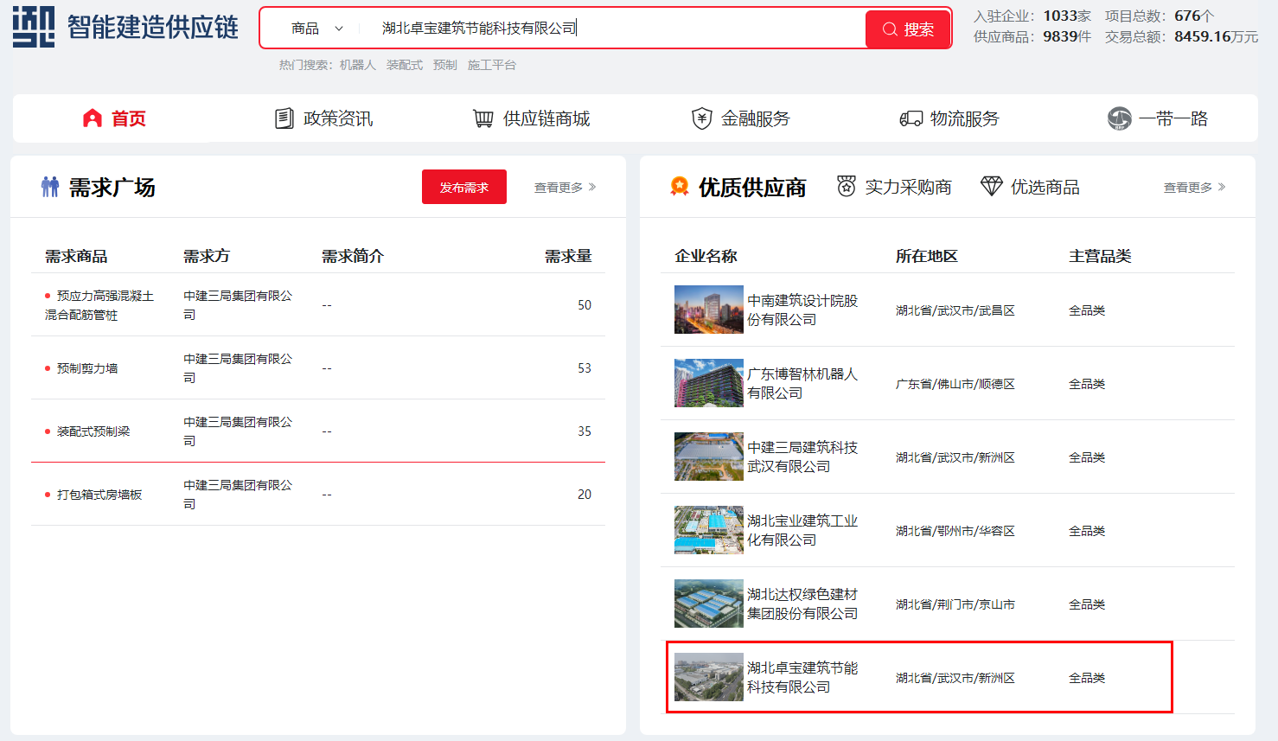Open demand item 预制剪力墙
Image resolution: width=1278 pixels, height=741 pixels.
click(87, 368)
